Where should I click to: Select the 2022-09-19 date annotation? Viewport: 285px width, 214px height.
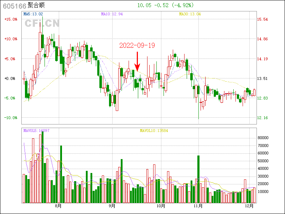click(137, 45)
